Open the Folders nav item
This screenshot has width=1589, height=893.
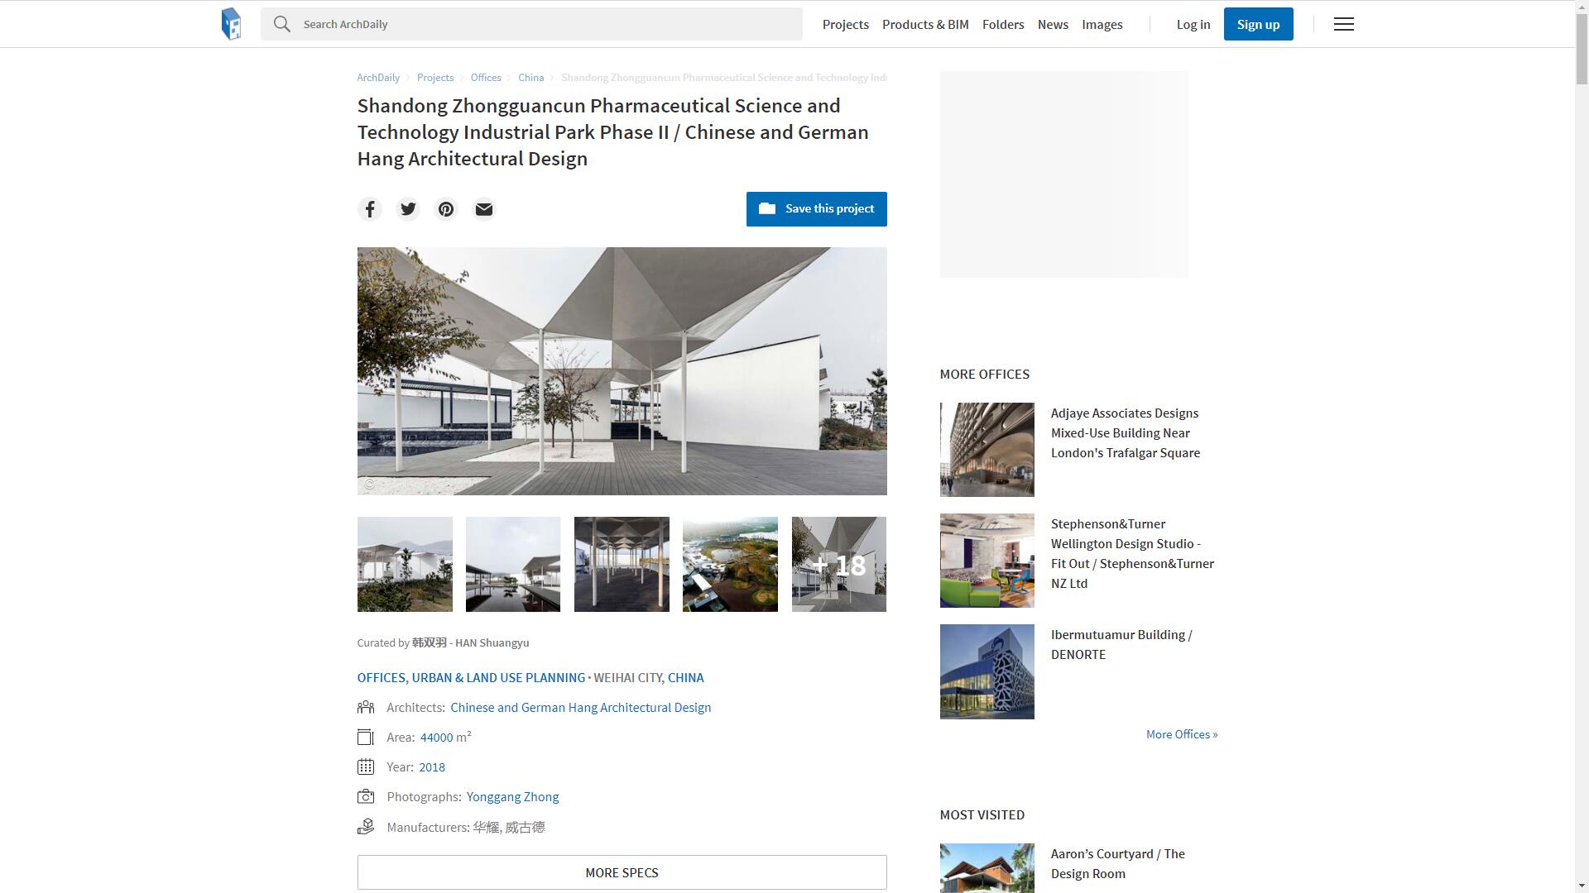click(x=1002, y=25)
